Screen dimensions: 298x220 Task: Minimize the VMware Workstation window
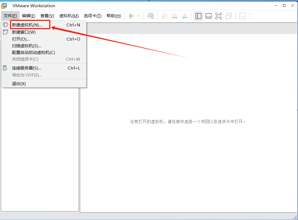click(276, 6)
